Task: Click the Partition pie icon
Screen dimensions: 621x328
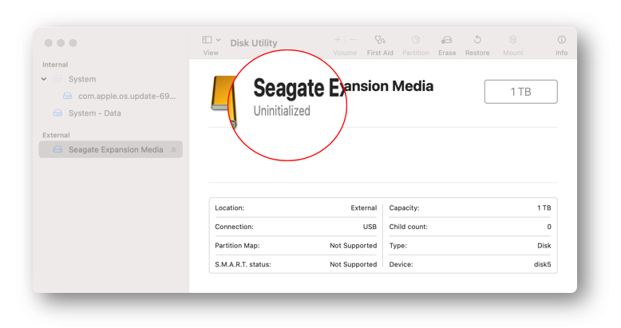Action: pyautogui.click(x=415, y=40)
